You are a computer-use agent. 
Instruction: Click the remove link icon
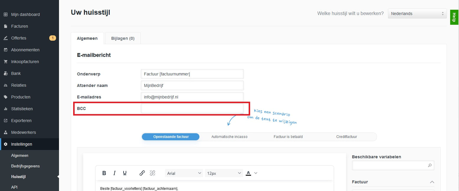[x=153, y=173]
